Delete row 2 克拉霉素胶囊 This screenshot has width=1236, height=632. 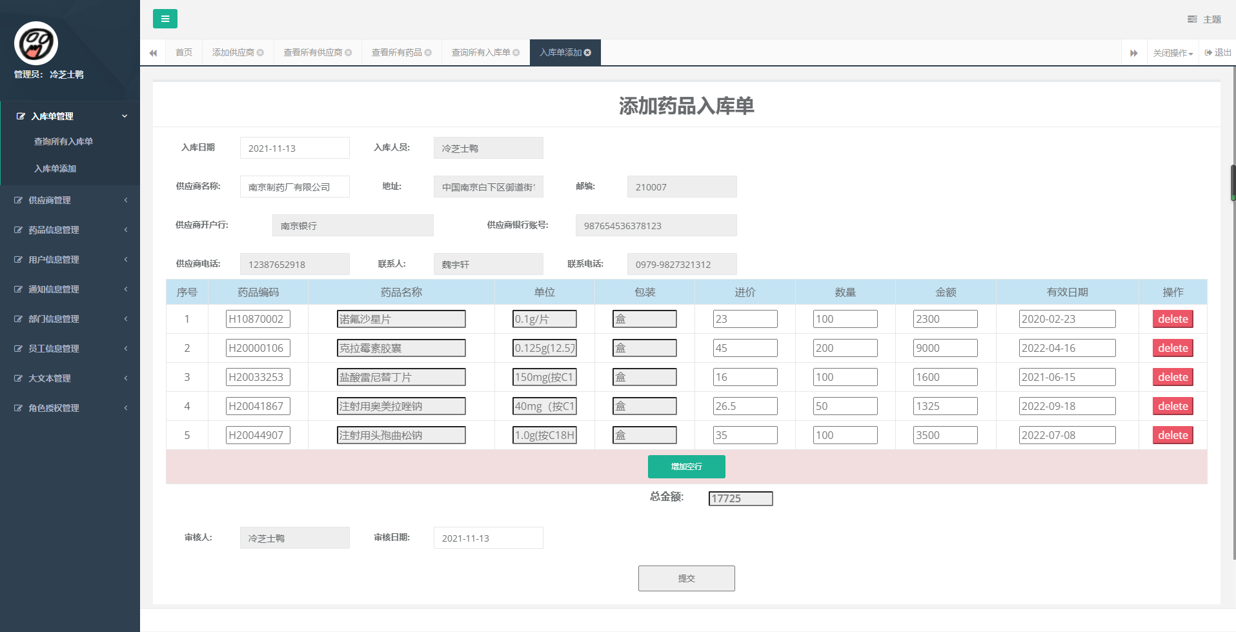point(1173,348)
